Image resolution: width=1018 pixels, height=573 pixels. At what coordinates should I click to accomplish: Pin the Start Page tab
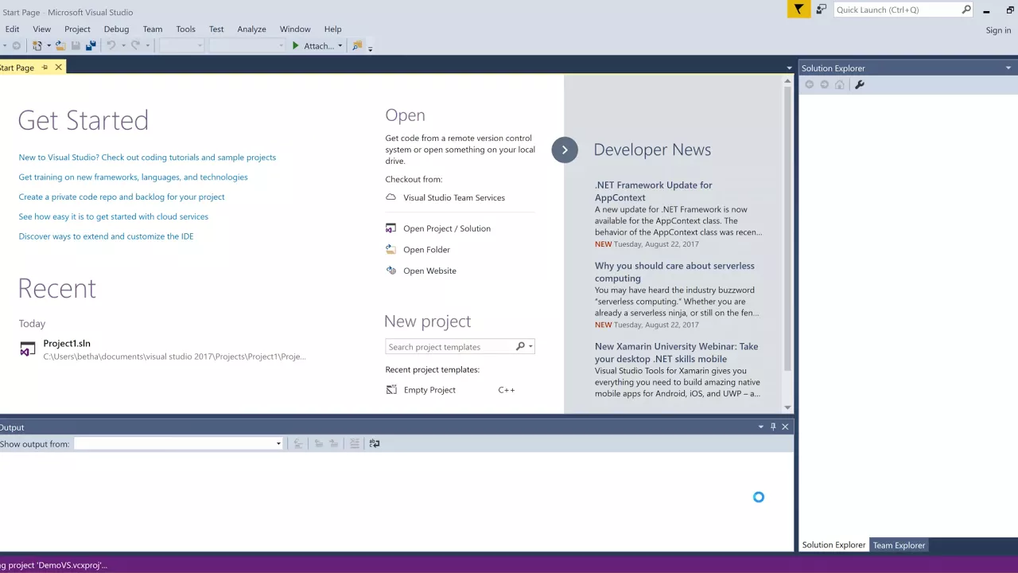[x=45, y=68]
